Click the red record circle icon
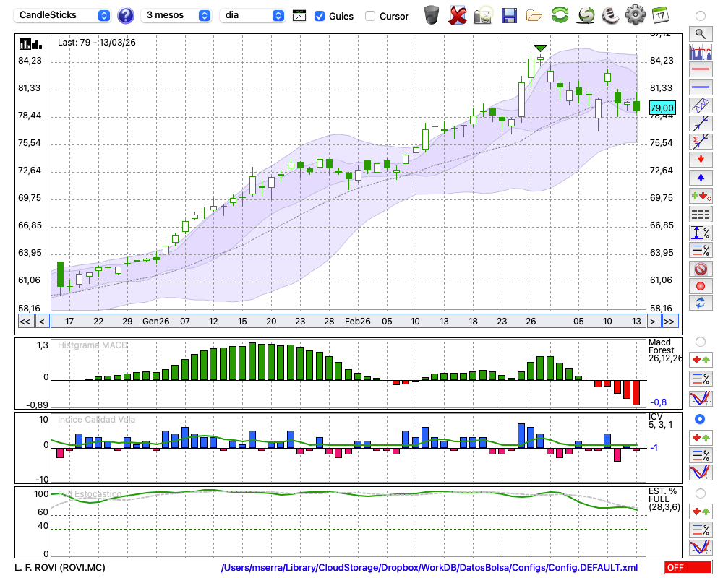The image size is (723, 578). [701, 286]
